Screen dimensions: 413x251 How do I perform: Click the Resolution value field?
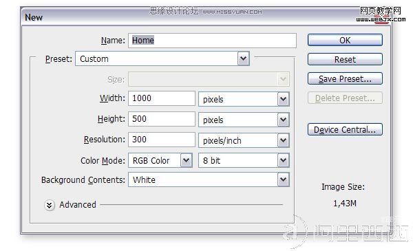pyautogui.click(x=162, y=140)
